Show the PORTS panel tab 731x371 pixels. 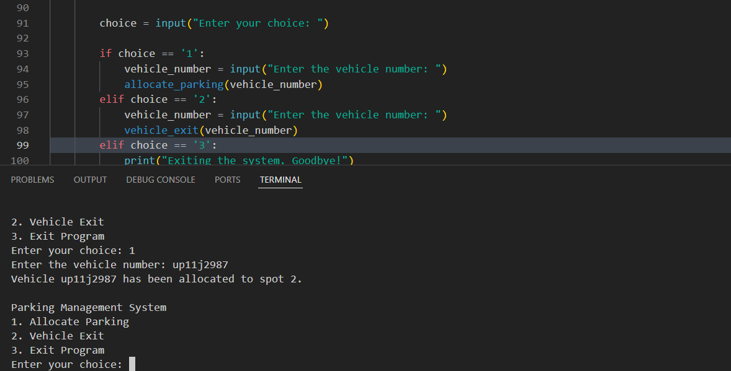(x=227, y=180)
